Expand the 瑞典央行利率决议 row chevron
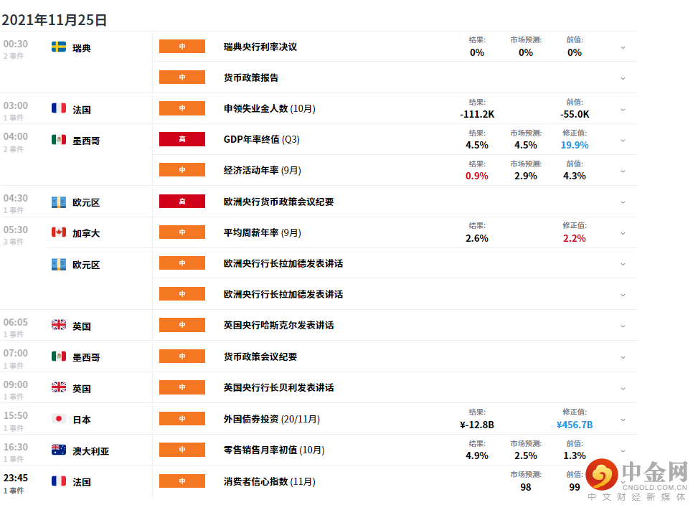This screenshot has width=698, height=510. pos(623,47)
